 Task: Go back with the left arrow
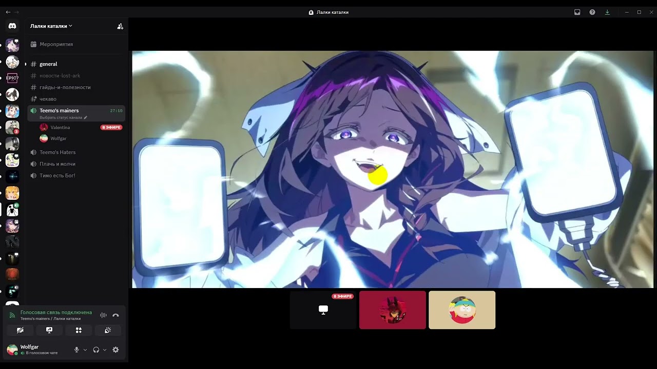tap(8, 12)
